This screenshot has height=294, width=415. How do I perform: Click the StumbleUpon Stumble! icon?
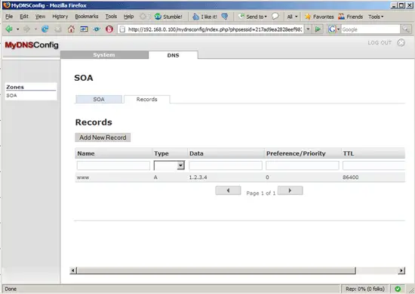click(x=158, y=17)
